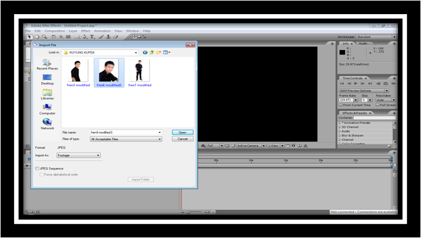The width and height of the screenshot is (421, 238).
Task: Open the File menu
Action: 28,31
